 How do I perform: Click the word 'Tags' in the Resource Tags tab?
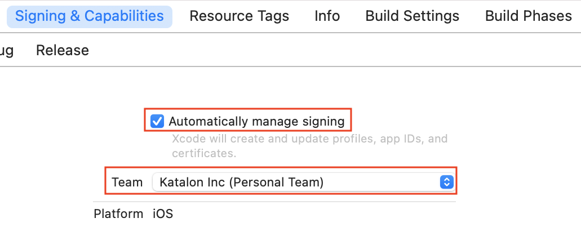[273, 16]
